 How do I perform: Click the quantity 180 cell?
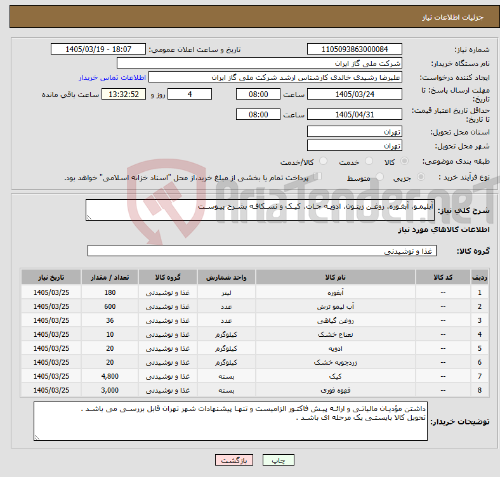pos(110,292)
